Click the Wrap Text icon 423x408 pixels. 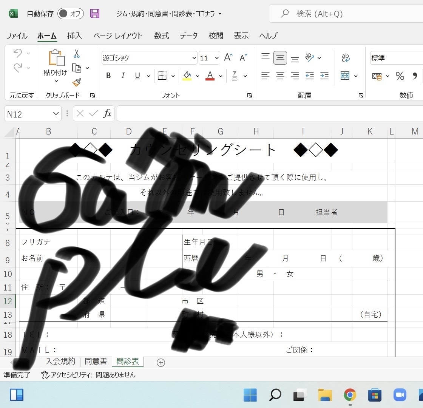coord(345,58)
